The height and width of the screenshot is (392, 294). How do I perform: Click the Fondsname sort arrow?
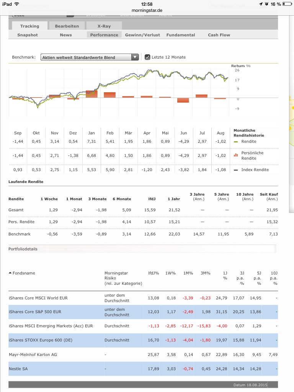10,273
